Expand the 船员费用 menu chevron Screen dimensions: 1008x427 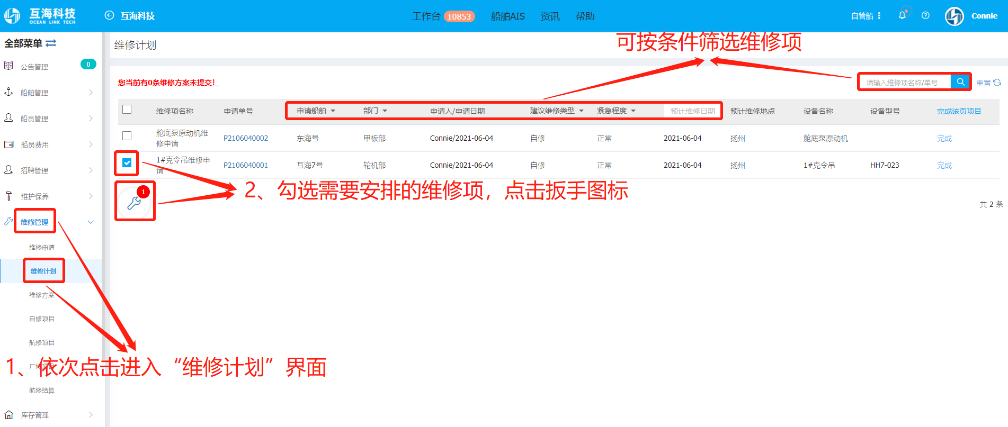pos(91,144)
